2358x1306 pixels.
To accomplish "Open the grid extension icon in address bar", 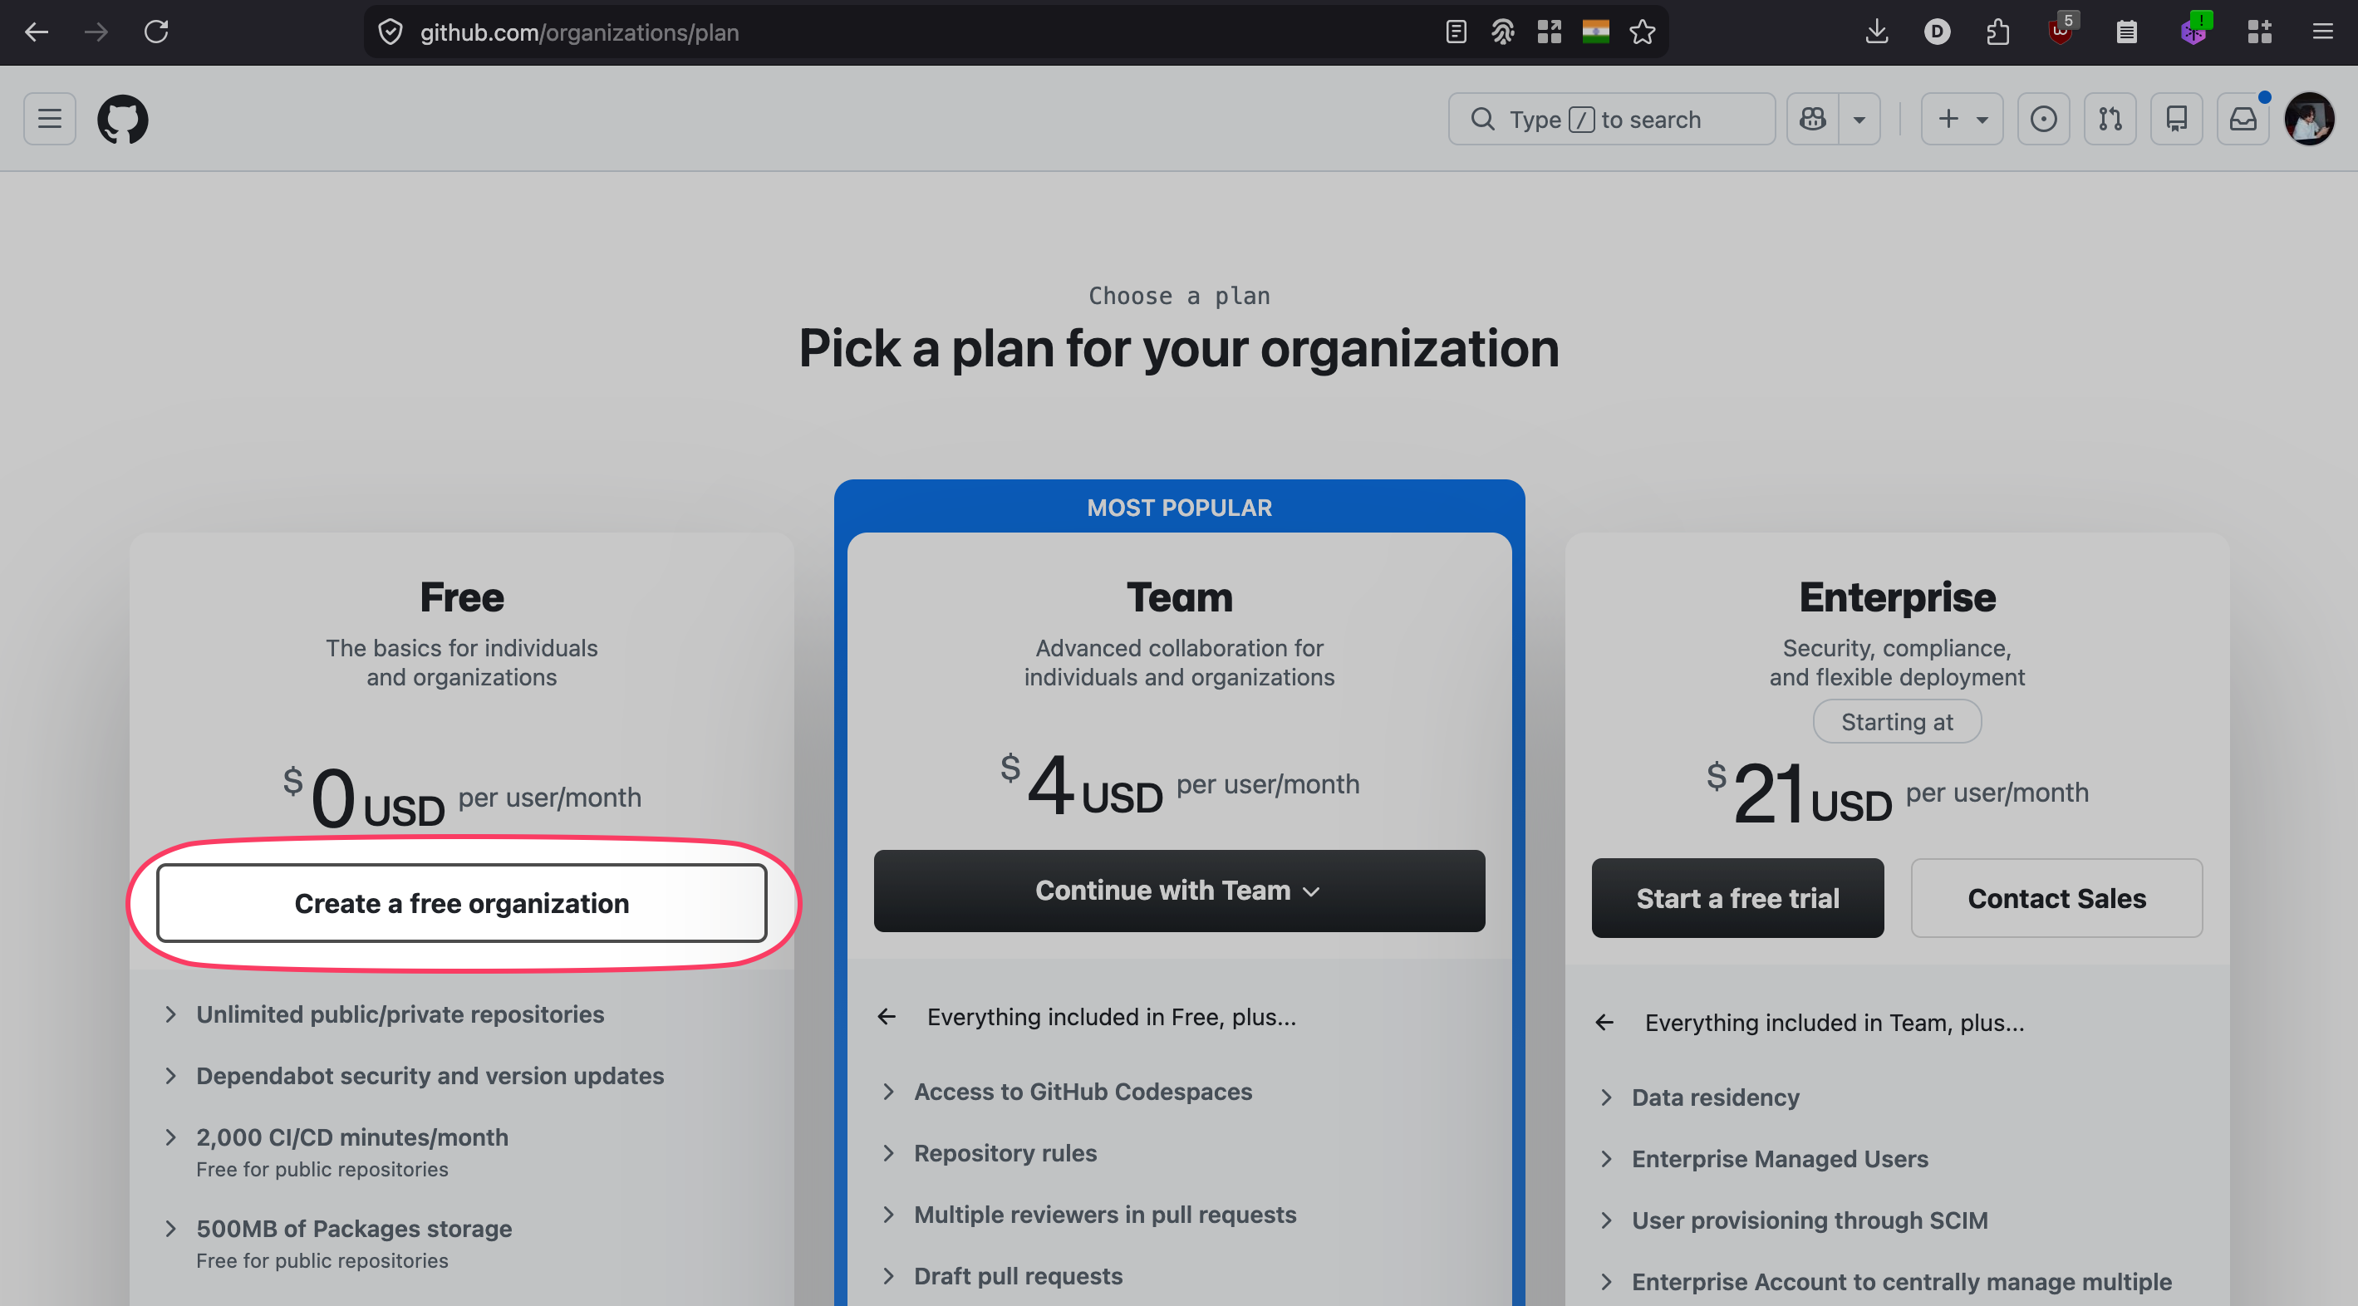I will click(1549, 32).
